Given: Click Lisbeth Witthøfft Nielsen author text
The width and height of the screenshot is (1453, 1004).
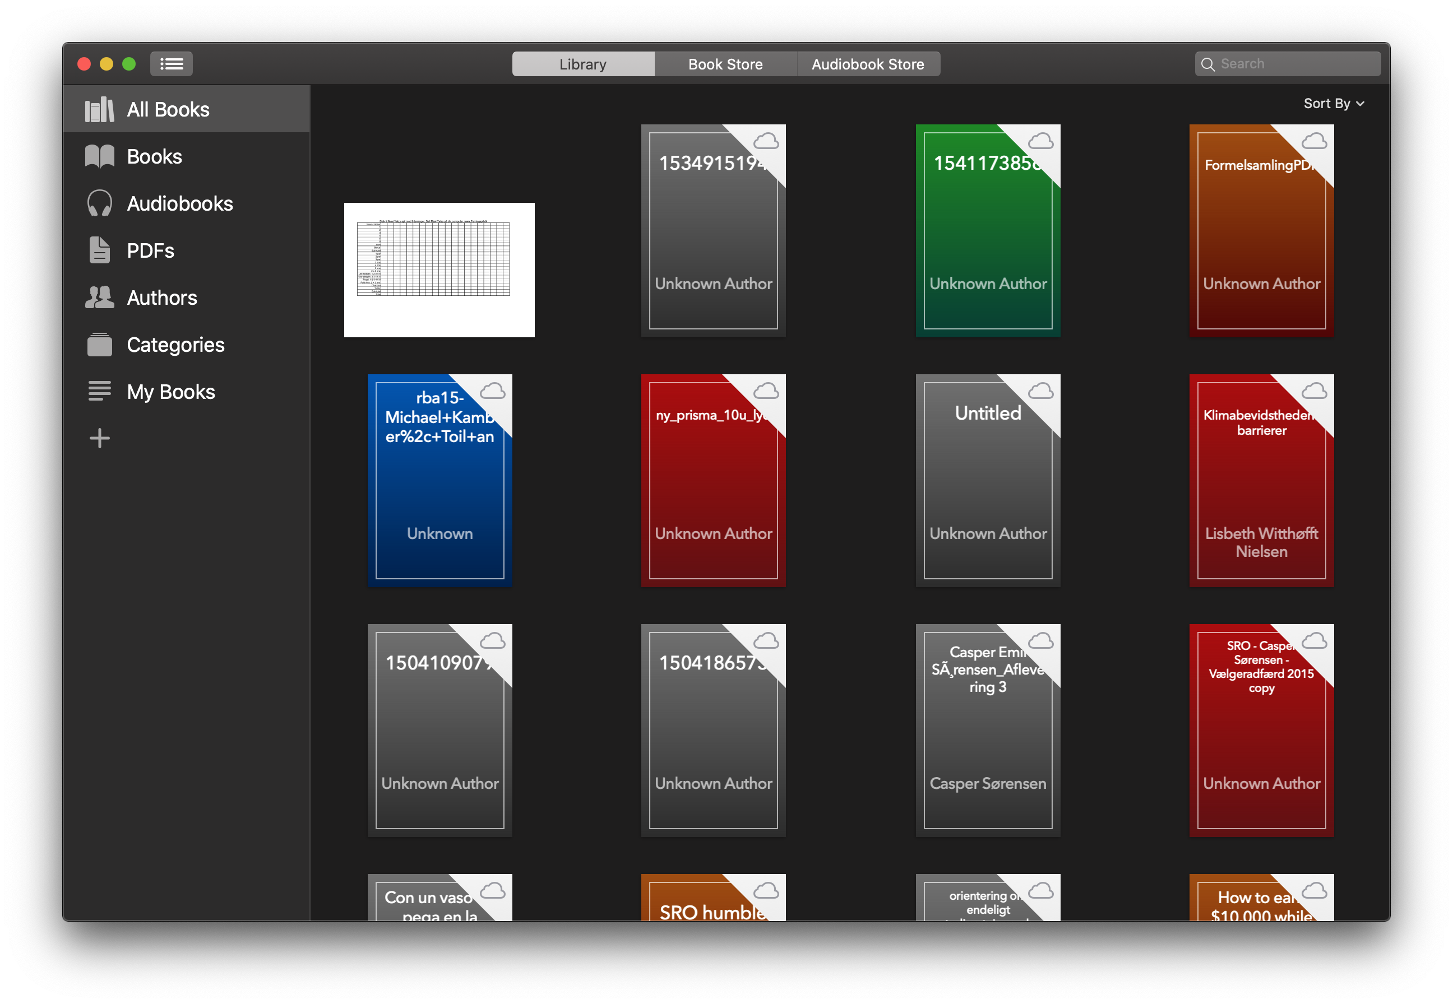Looking at the screenshot, I should click(1261, 542).
